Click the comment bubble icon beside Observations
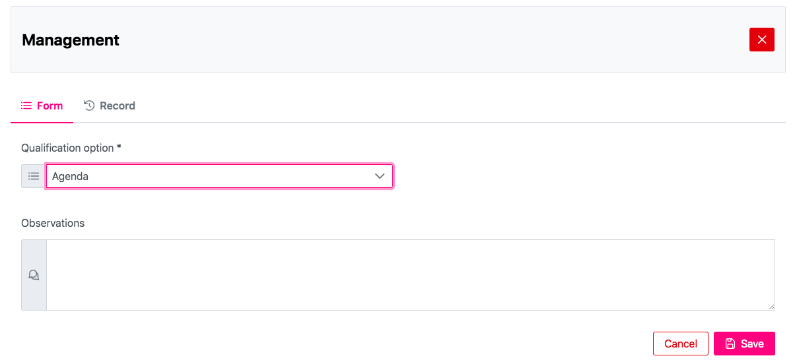The height and width of the screenshot is (364, 795). (34, 275)
